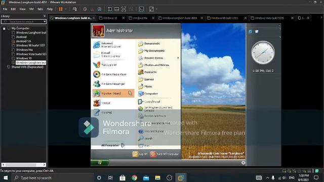
Task: Open the View menu
Action: [22, 9]
